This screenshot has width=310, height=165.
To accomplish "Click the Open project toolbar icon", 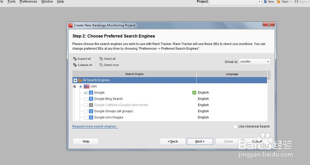I will click(279, 2).
